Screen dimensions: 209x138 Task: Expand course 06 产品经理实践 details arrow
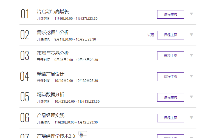pyautogui.click(x=191, y=118)
